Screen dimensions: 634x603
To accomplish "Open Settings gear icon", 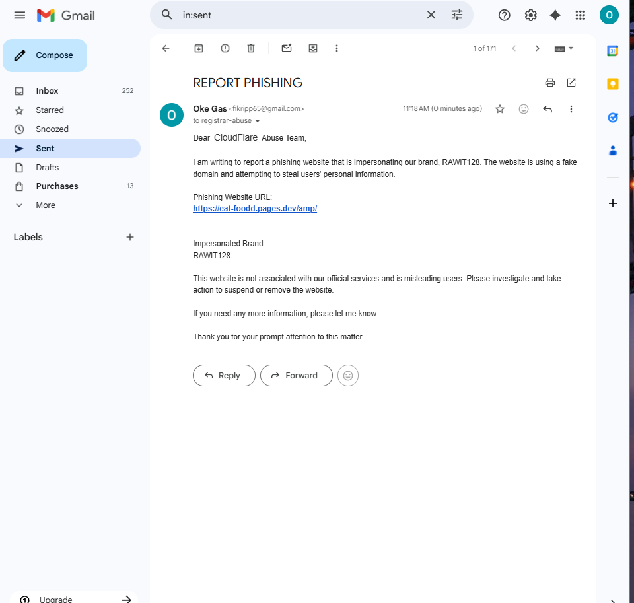I will point(530,15).
